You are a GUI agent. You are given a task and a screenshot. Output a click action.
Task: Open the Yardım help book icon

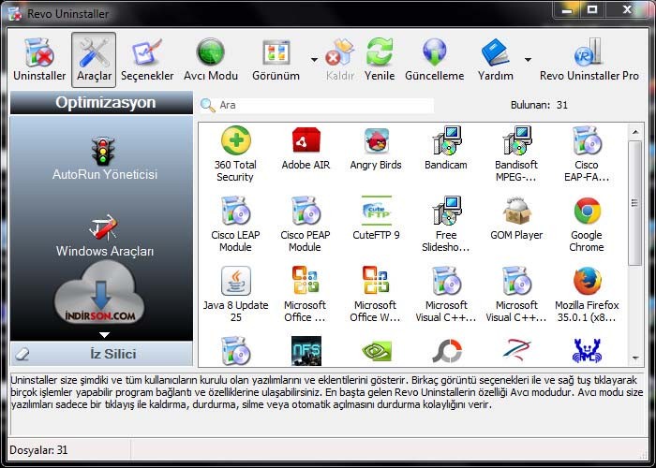(x=495, y=52)
